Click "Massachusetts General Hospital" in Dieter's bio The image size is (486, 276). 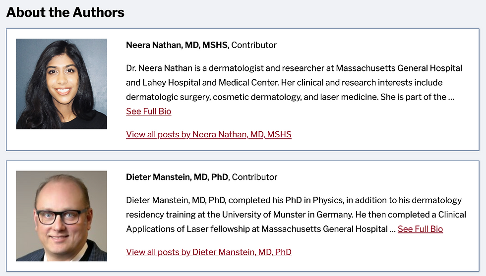324,229
